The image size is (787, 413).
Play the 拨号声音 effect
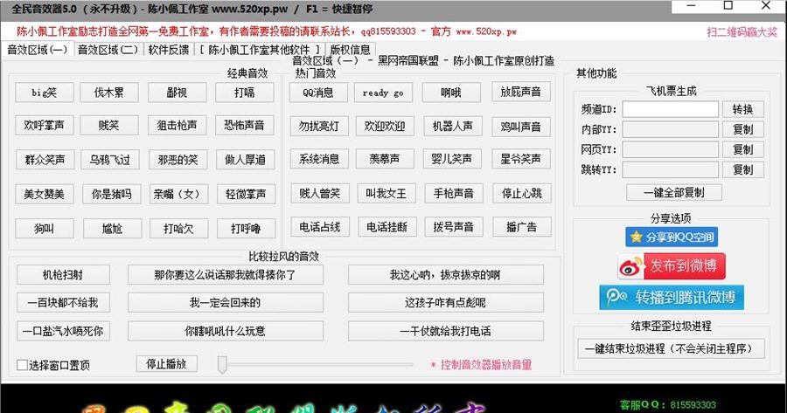pos(454,227)
